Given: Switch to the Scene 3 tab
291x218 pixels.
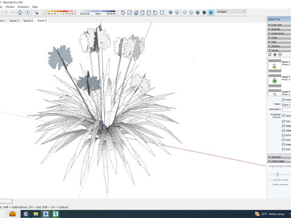Looking at the screenshot, I should point(14,21).
